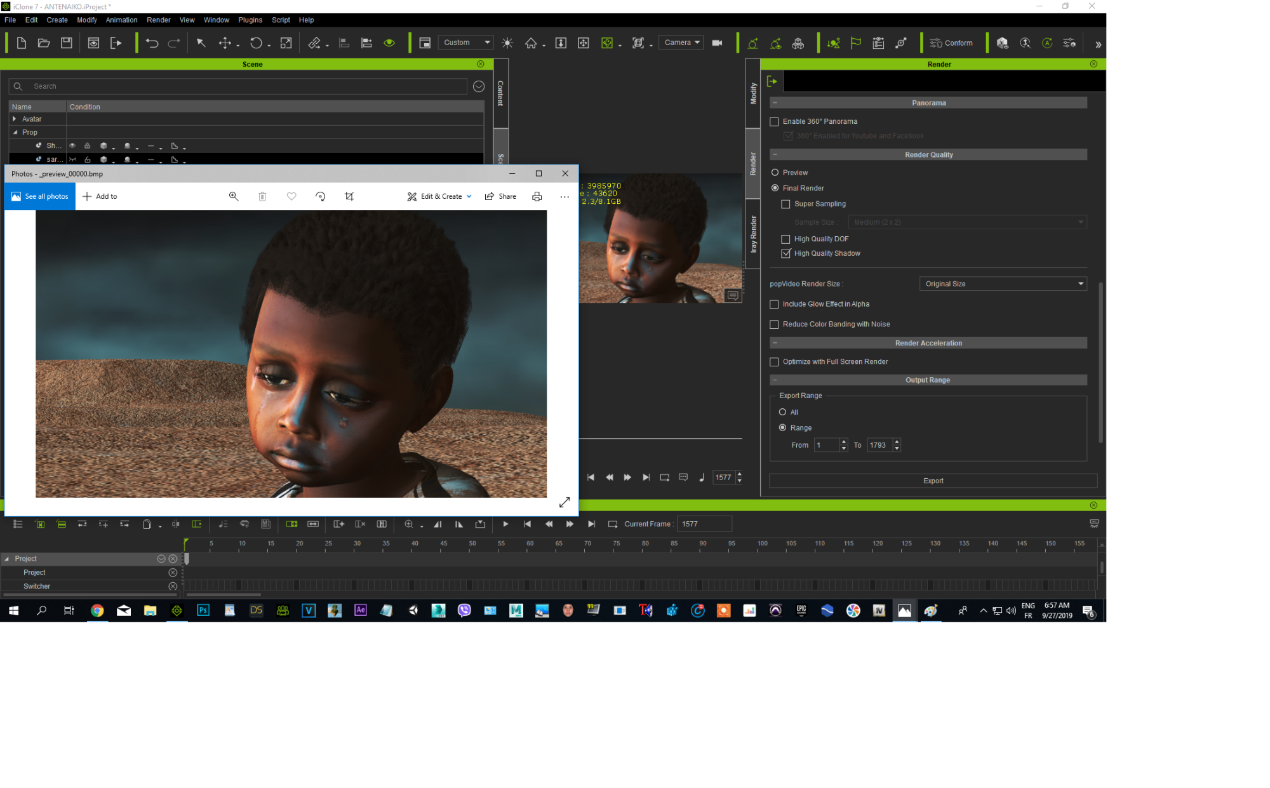The image size is (1270, 788).
Task: Expand the Avatar tree node
Action: click(15, 119)
